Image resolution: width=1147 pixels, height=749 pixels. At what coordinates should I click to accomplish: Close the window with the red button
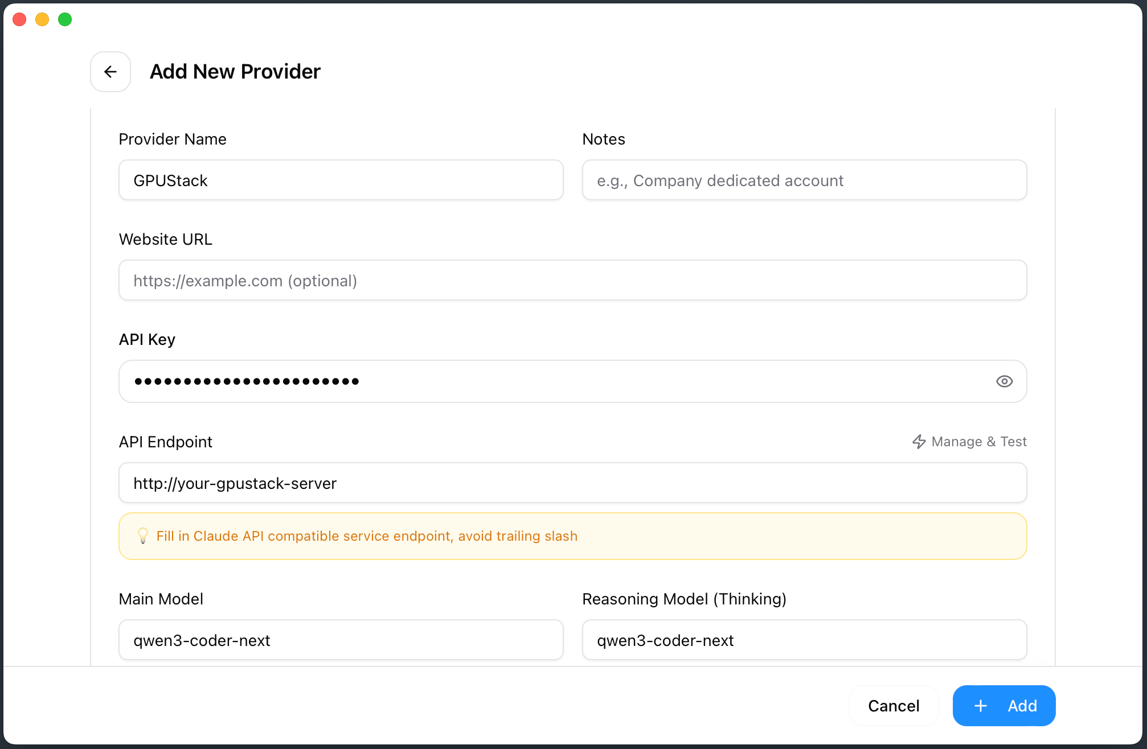(19, 19)
